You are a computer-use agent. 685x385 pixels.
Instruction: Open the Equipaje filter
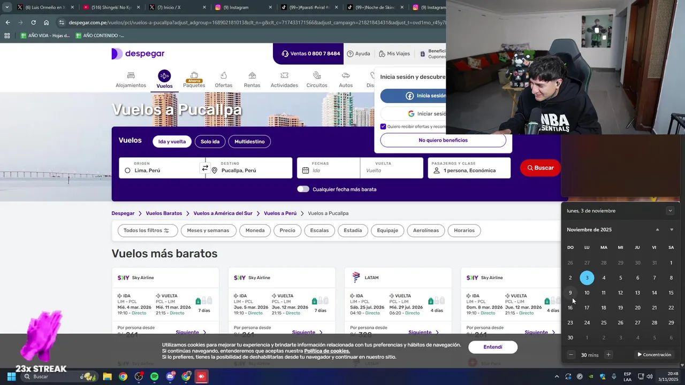pyautogui.click(x=387, y=230)
